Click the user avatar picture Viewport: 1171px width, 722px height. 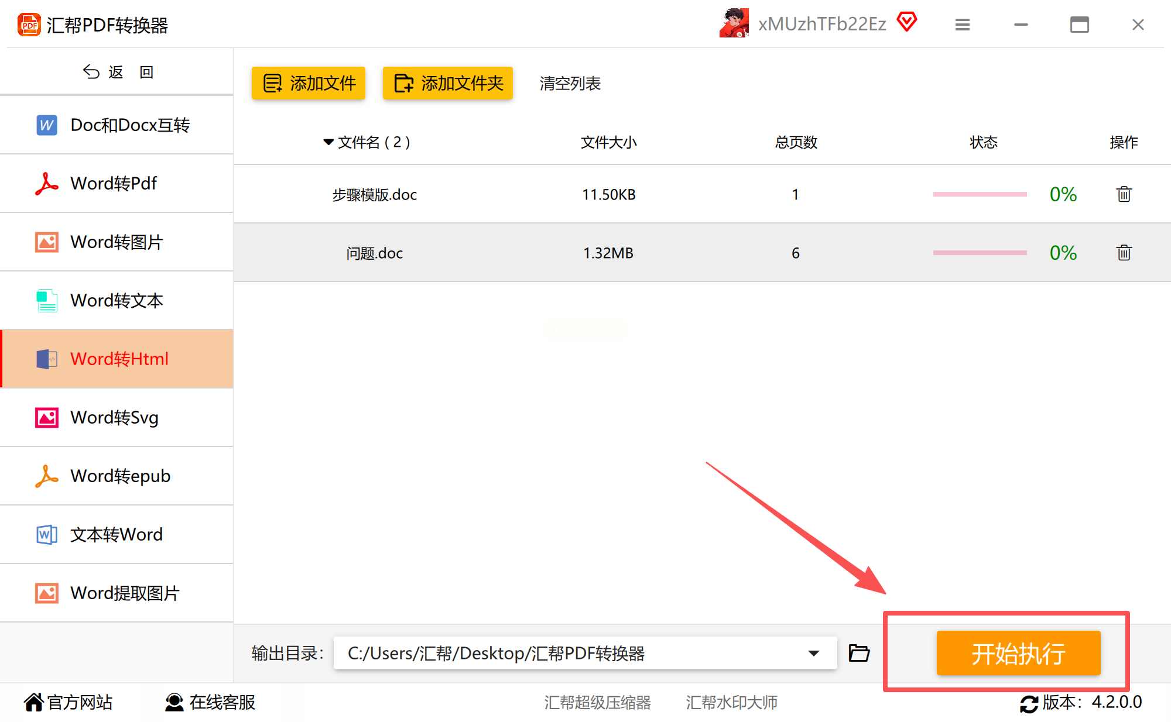[734, 23]
